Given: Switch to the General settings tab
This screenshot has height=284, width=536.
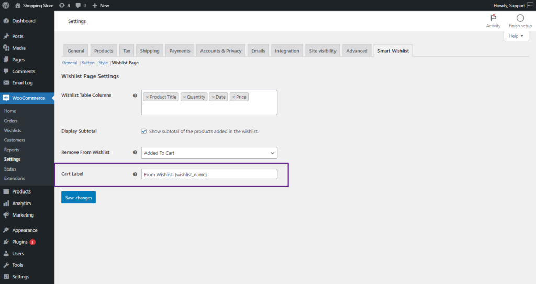Looking at the screenshot, I should coord(75,51).
